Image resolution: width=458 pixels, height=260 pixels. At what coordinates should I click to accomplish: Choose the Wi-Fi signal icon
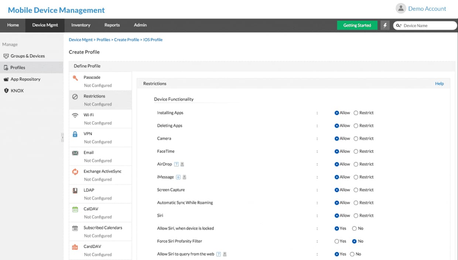point(75,115)
